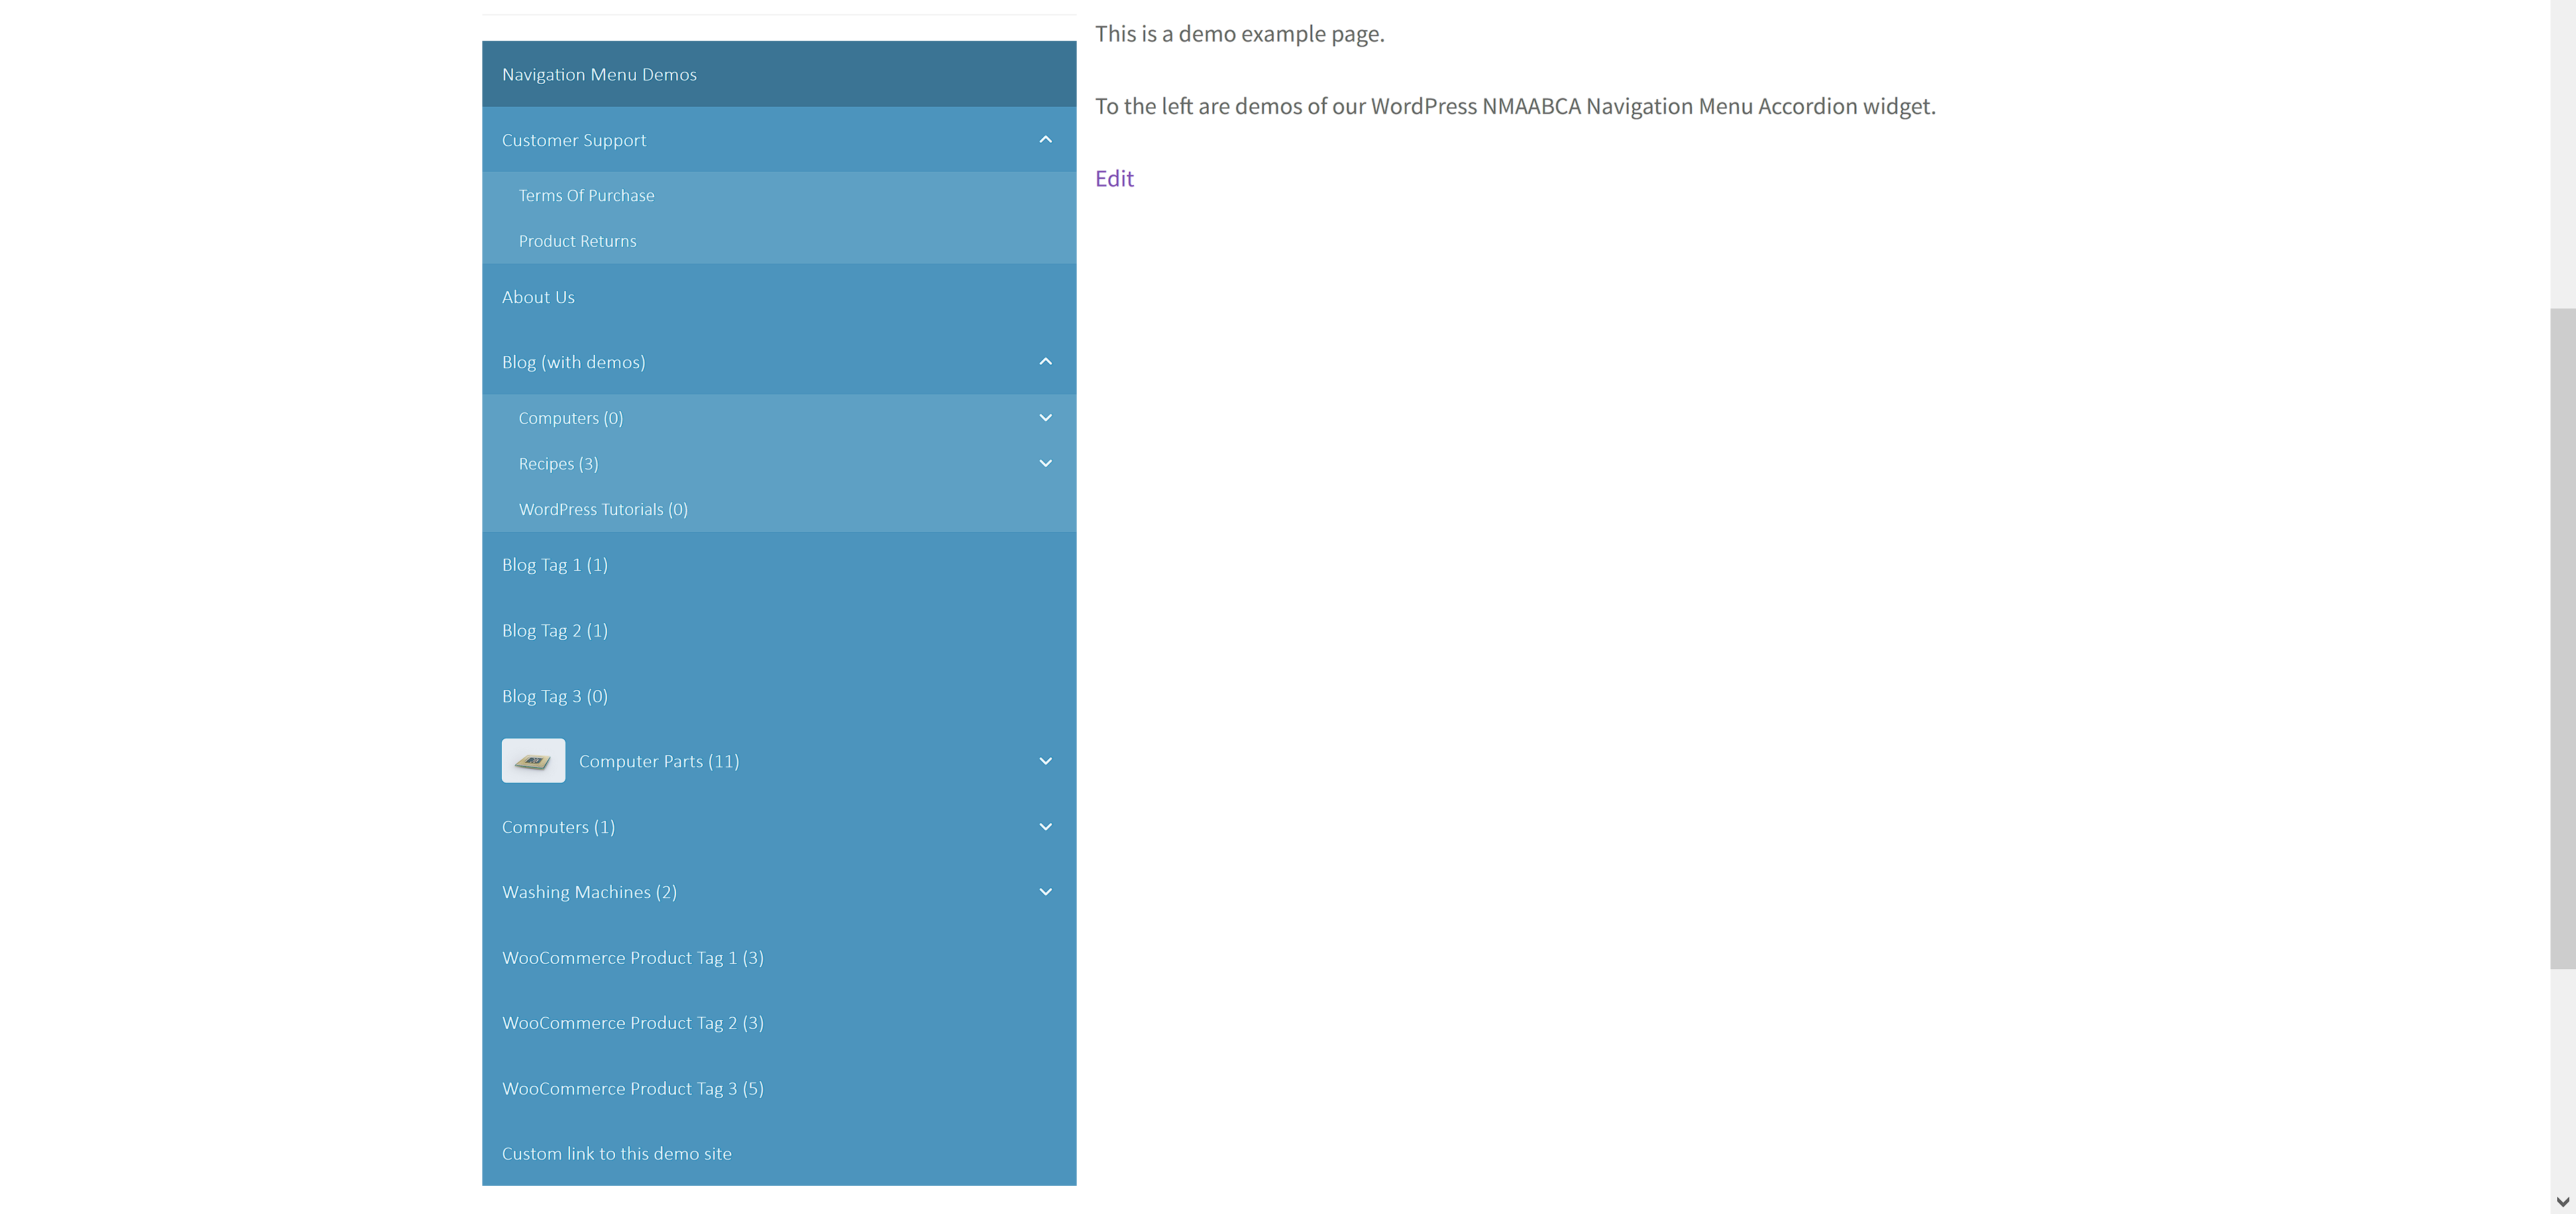Image resolution: width=2576 pixels, height=1214 pixels.
Task: Click the scrollbar down arrow
Action: pos(2562,1201)
